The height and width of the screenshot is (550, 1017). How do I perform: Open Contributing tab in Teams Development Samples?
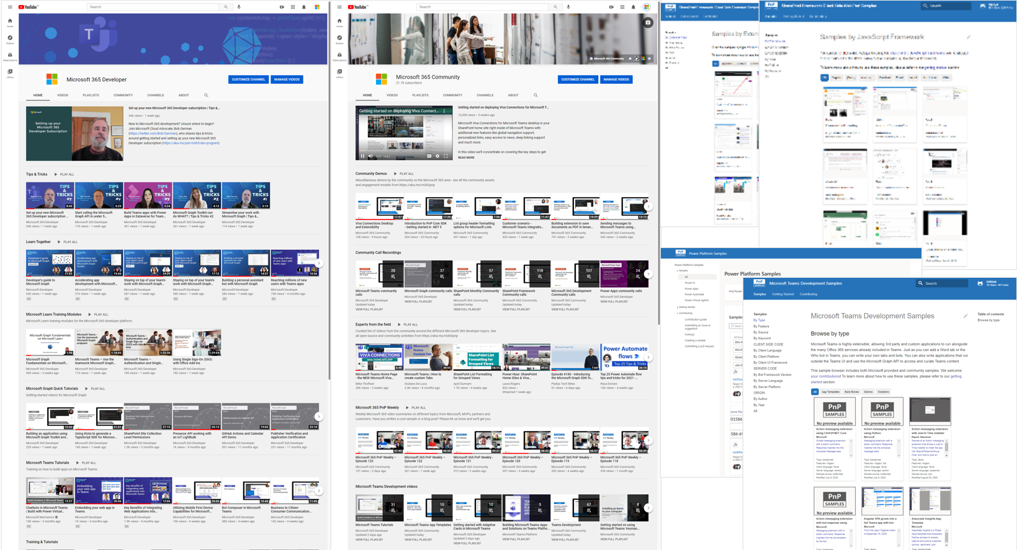(809, 294)
